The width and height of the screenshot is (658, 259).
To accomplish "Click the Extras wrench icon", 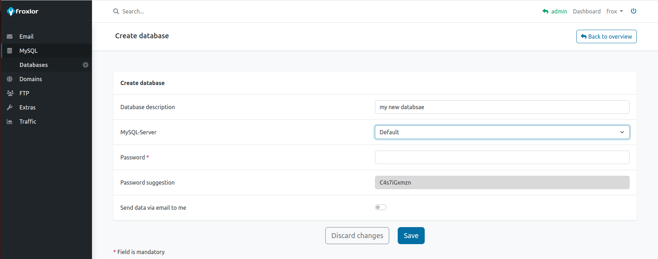I will (x=10, y=107).
